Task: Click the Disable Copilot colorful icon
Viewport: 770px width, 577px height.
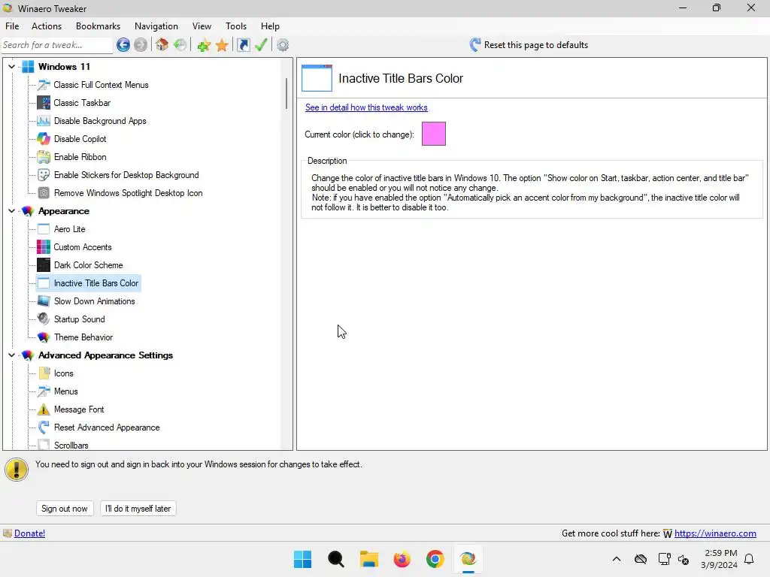Action: [44, 139]
